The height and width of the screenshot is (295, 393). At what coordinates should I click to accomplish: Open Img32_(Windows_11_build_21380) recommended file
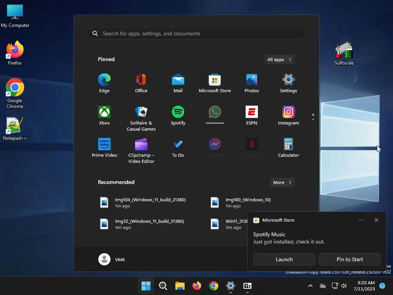142,224
